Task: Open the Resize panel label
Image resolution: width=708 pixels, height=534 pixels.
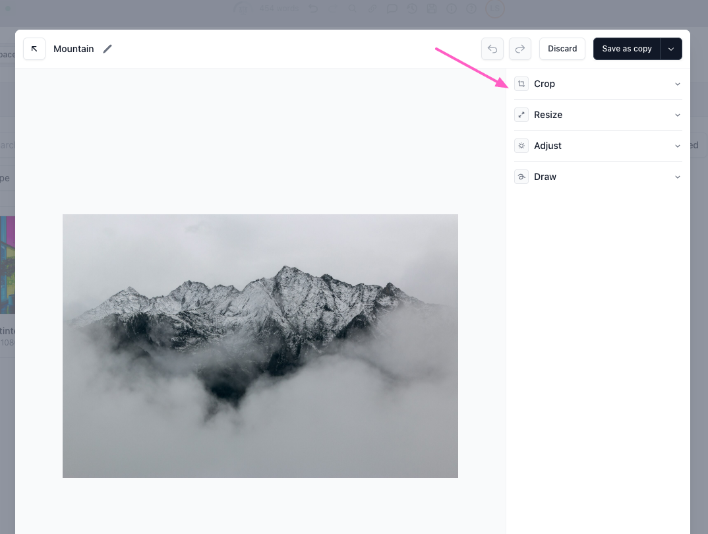Action: 548,115
